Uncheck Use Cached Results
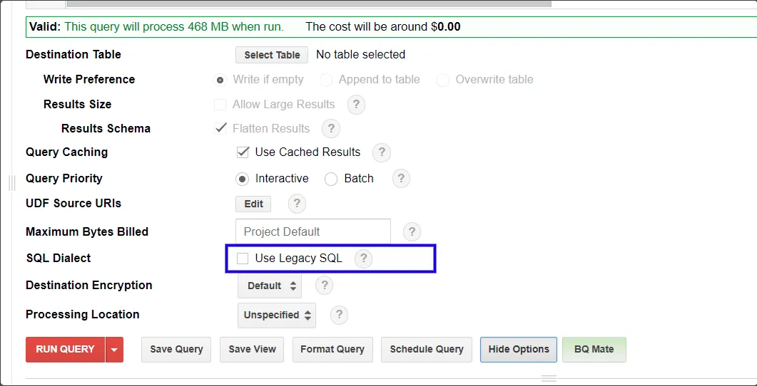The height and width of the screenshot is (386, 757). (x=243, y=152)
